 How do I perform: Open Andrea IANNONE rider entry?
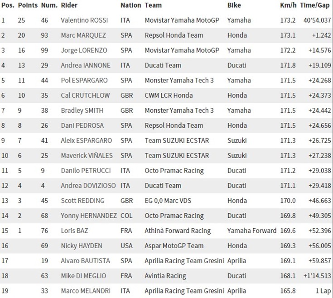pos(86,65)
